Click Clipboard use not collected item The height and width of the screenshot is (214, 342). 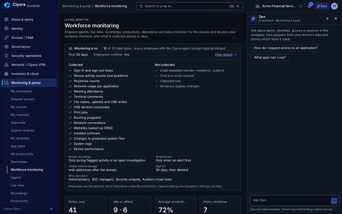170,81
